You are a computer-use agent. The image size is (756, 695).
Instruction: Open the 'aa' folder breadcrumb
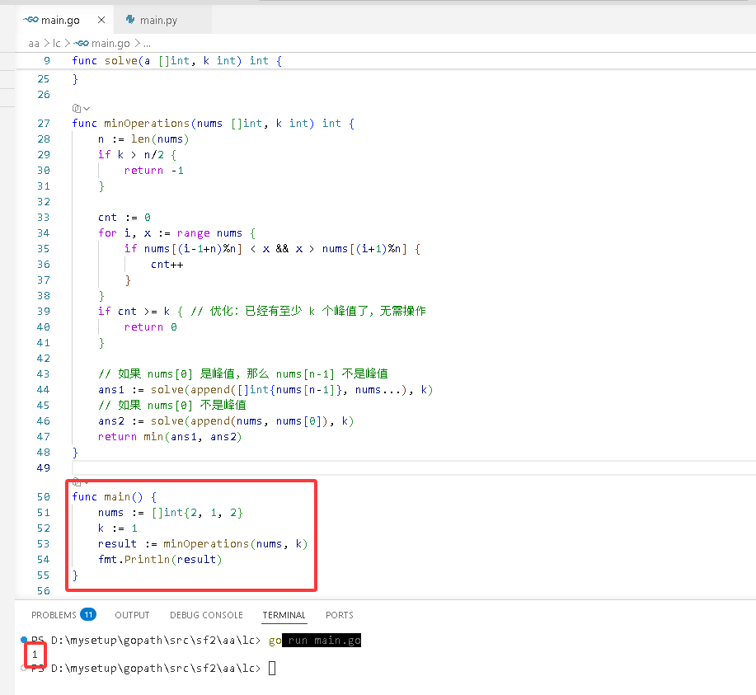34,44
